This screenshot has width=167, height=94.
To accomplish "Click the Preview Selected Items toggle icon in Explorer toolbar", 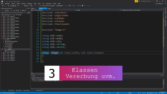I will (x=25, y=10).
